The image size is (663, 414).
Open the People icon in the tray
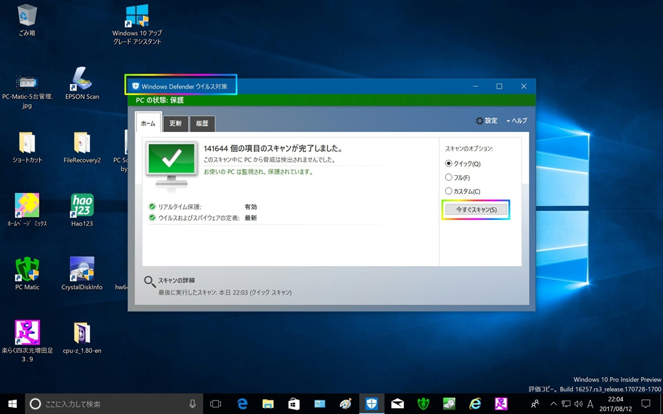click(x=535, y=404)
